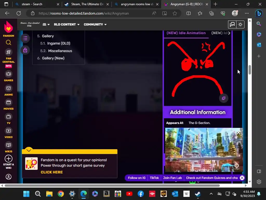
Task: Open COMMUNITY dropdown menu
Action: click(x=95, y=24)
